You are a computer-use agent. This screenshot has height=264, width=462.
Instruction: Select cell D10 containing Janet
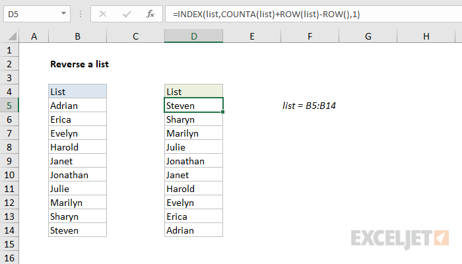tap(193, 175)
